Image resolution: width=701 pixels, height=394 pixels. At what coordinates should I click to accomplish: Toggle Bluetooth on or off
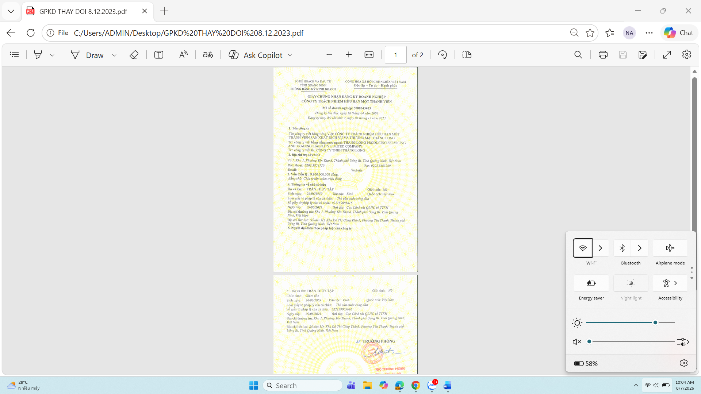622,248
